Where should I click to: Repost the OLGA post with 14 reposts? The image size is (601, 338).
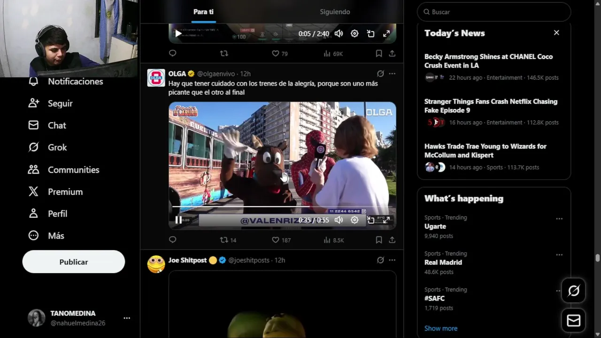pyautogui.click(x=228, y=240)
